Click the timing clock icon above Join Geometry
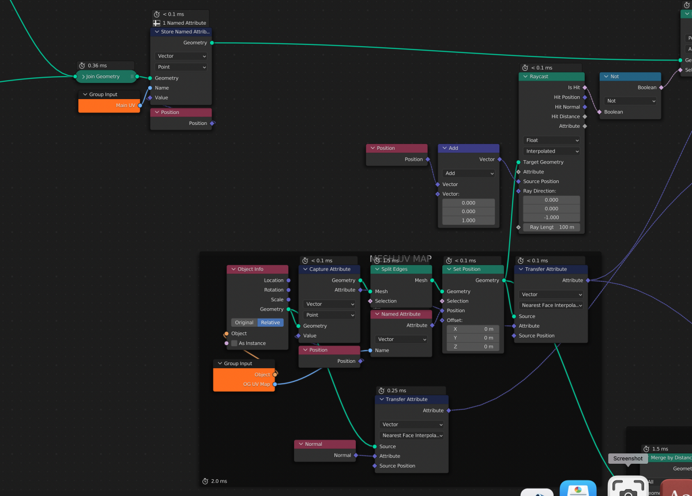Viewport: 692px width, 496px height. point(82,66)
